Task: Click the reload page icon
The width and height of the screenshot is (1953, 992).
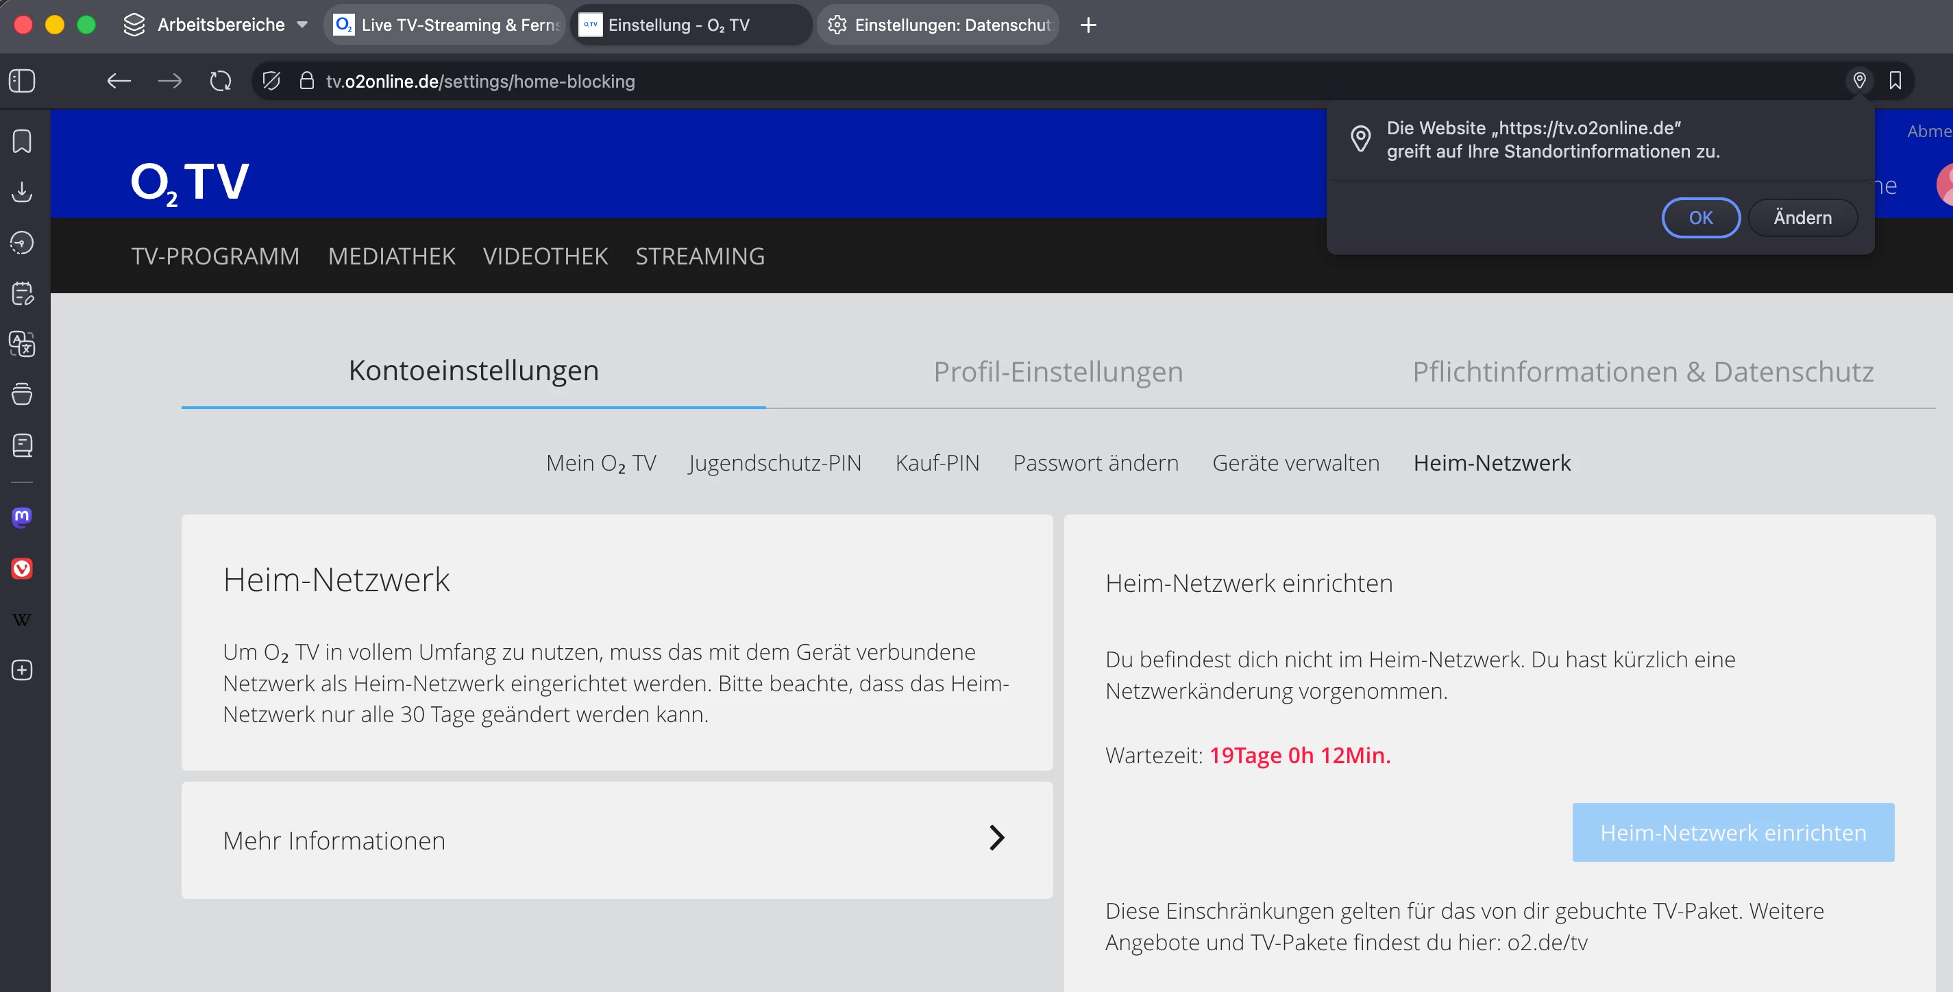Action: click(x=220, y=81)
